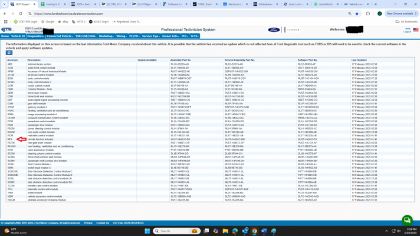This screenshot has height=236, width=420.
Task: Open the eLEAD Login bookmark
Action: tap(99, 22)
